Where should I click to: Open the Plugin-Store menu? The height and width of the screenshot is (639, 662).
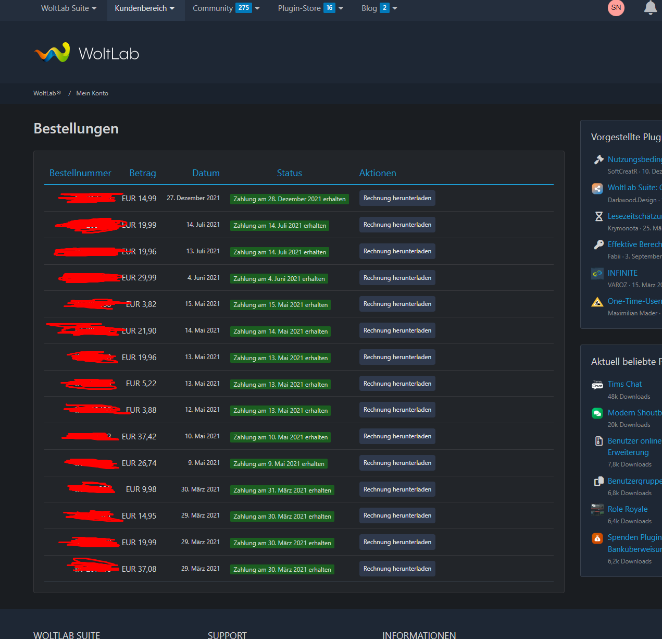310,8
